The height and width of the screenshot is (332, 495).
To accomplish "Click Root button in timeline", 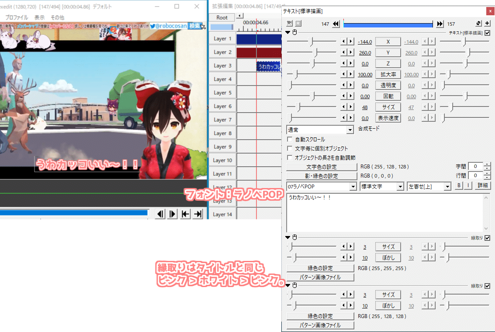I will click(x=222, y=17).
